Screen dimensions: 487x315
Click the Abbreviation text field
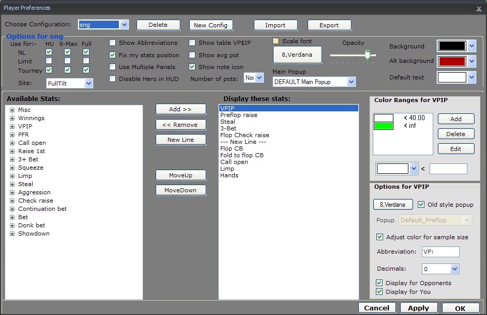(x=440, y=252)
